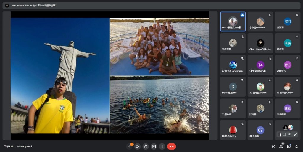Expand the self-view tile with arrows icon
The height and width of the screenshot is (152, 303).
pos(295,135)
